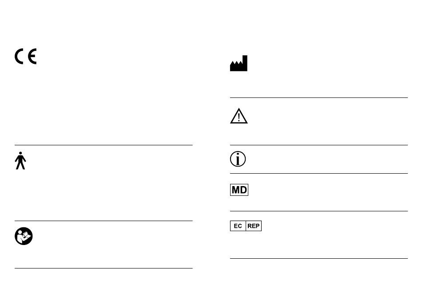Viewport: 422px width, 284px height.
Task: Click the divider line below the warning triangle
Action: coord(319,145)
